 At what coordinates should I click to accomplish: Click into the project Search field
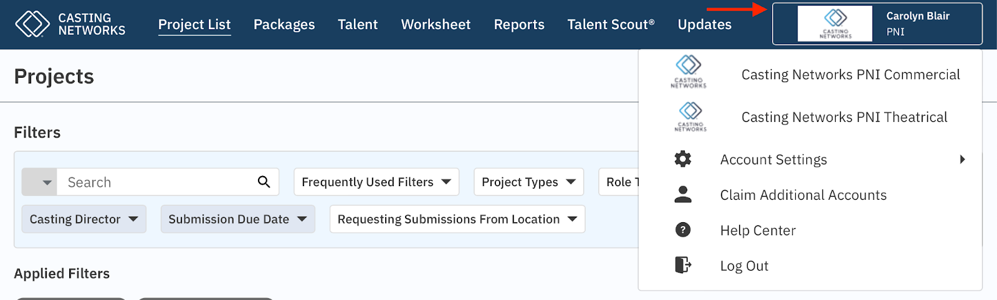tap(156, 182)
